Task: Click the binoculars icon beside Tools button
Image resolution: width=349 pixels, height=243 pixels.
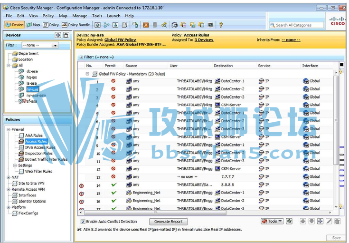Action: coord(289,221)
